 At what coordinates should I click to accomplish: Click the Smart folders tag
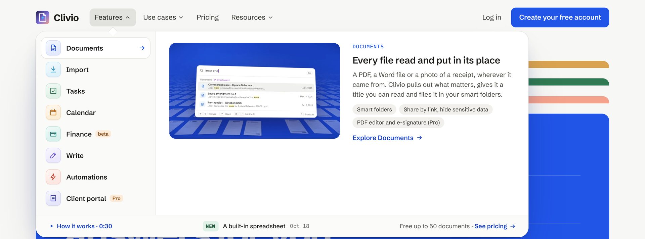tap(374, 109)
